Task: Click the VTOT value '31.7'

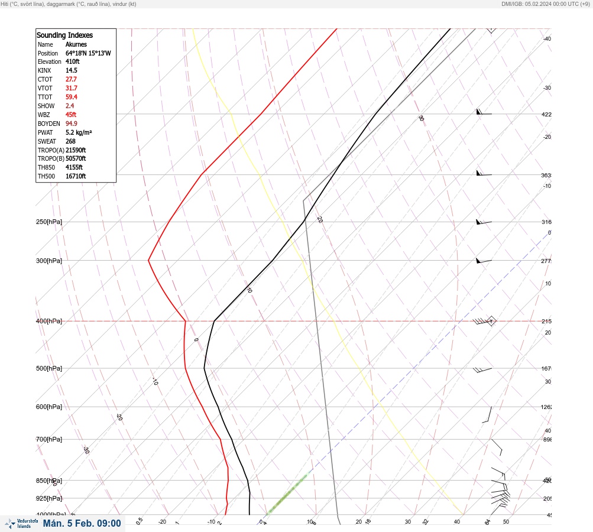Action: [x=71, y=88]
